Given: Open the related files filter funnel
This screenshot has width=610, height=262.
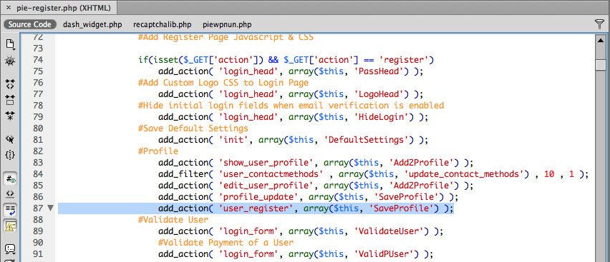Looking at the screenshot, I should coord(599,24).
